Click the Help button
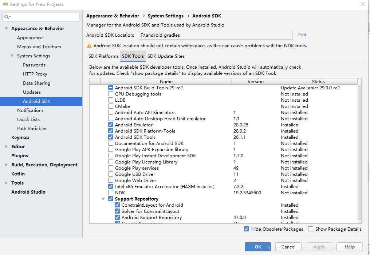Image resolution: width=370 pixels, height=255 pixels. point(350,247)
